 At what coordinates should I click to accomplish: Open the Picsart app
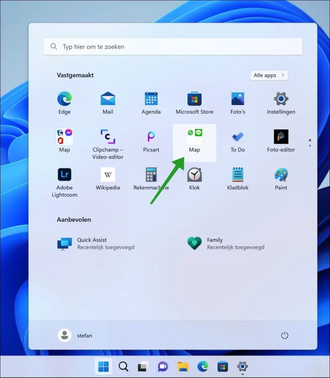[x=151, y=140]
